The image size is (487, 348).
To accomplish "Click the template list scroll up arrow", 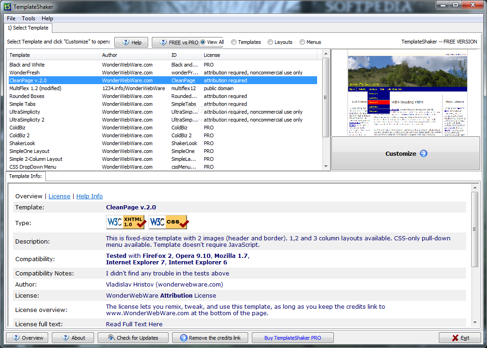I will tap(326, 54).
